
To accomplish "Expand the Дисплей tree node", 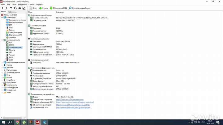I will point(2,68).
